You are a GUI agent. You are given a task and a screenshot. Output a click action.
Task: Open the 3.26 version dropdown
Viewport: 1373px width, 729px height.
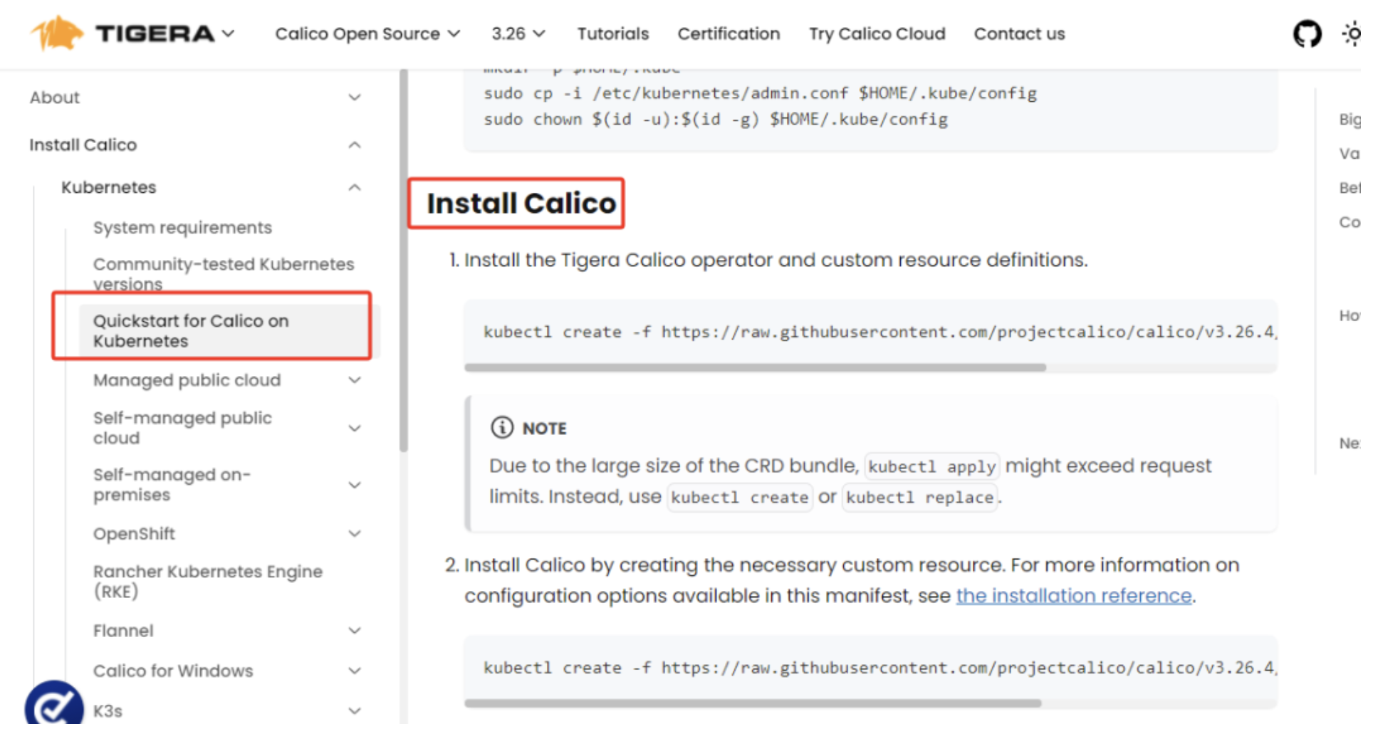[518, 33]
